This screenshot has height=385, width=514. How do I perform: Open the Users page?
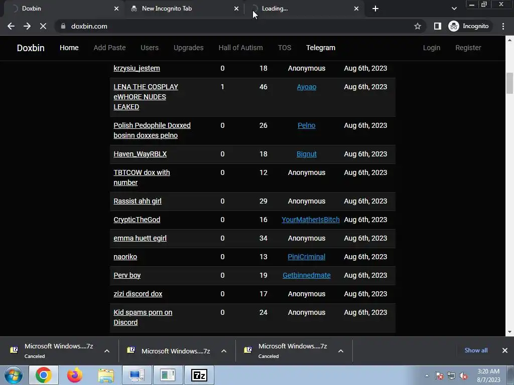(x=150, y=48)
